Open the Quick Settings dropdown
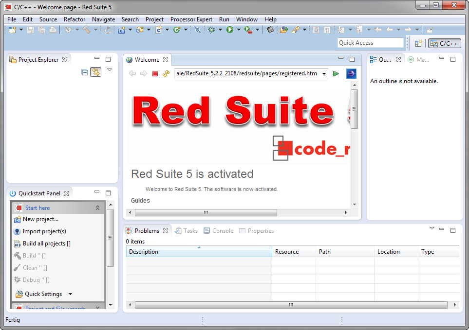 pyautogui.click(x=70, y=294)
